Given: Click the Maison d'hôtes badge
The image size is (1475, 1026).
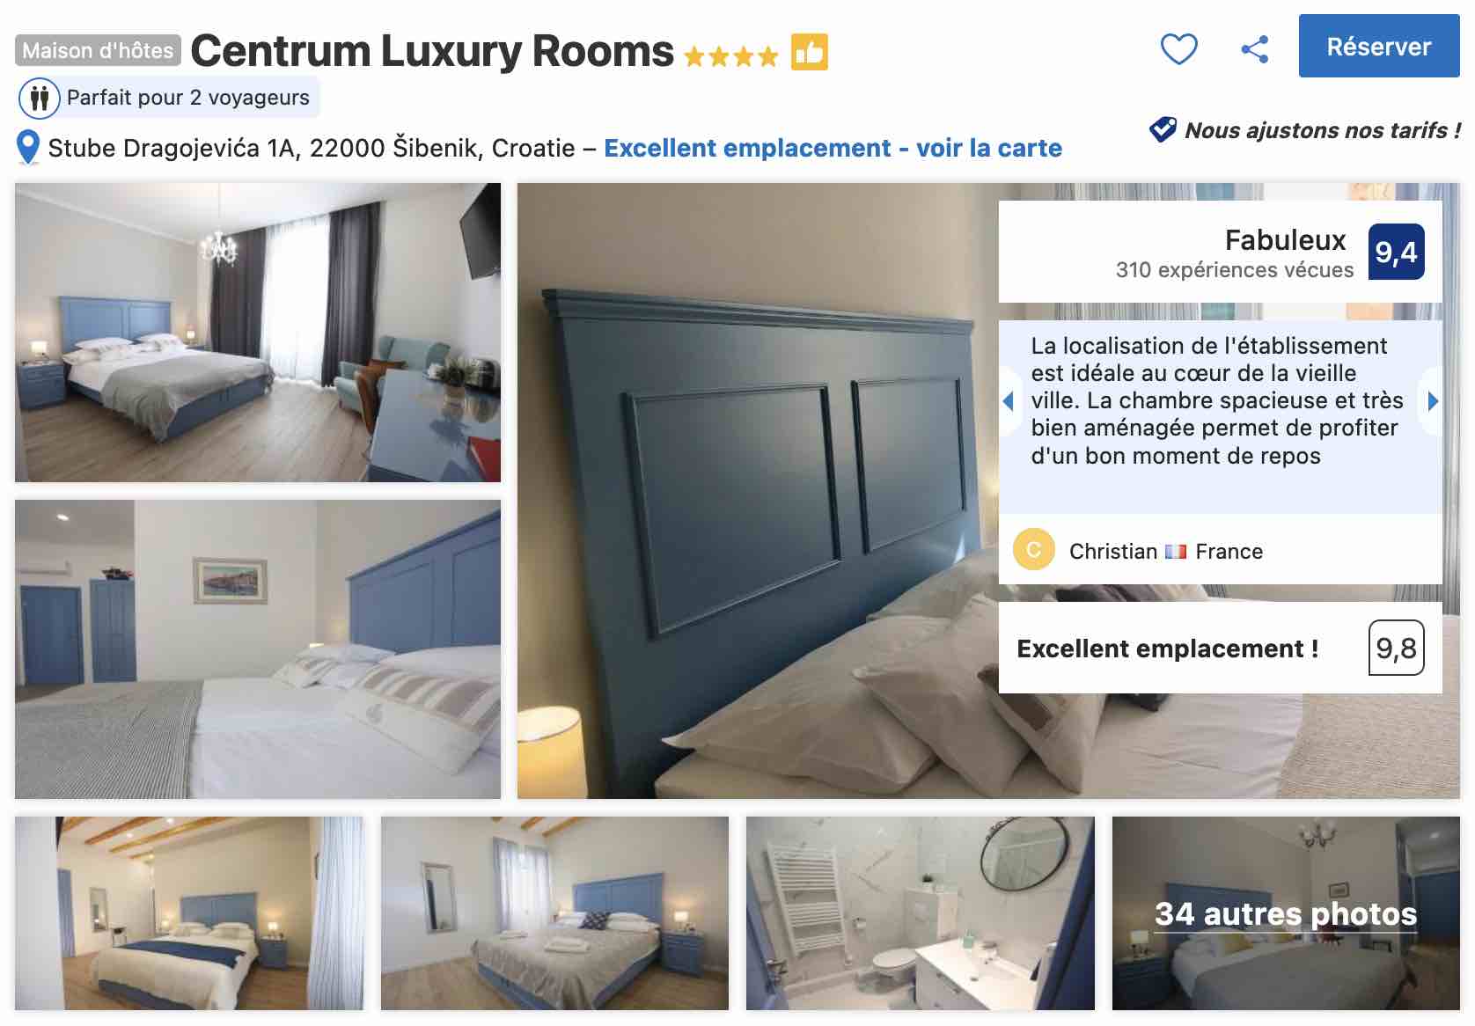Looking at the screenshot, I should (x=98, y=51).
